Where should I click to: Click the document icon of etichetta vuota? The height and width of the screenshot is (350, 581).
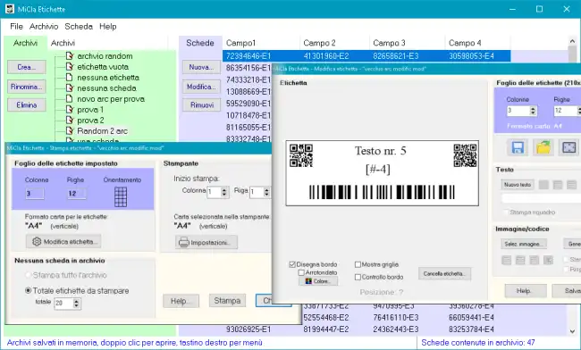[70, 67]
